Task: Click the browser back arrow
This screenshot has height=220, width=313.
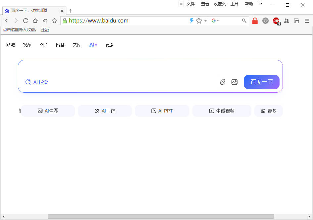Action: [6, 21]
